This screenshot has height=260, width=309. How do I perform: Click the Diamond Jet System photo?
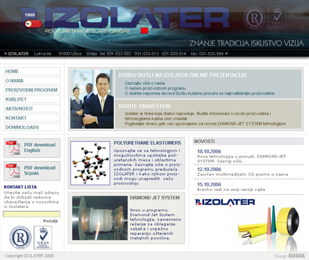(x=100, y=218)
